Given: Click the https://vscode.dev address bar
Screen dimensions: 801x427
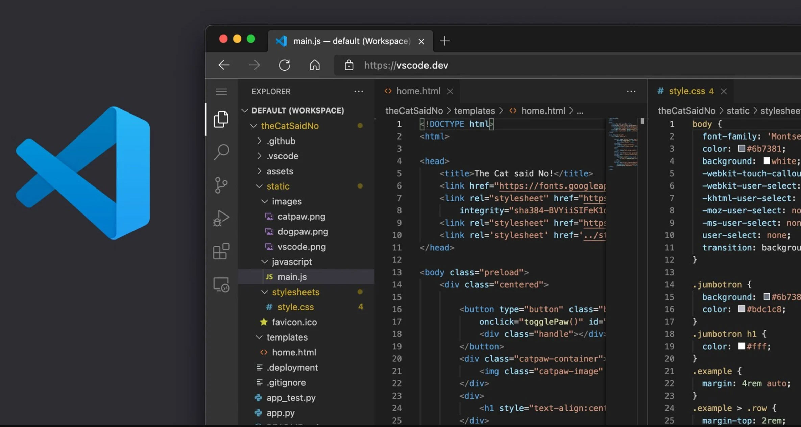Looking at the screenshot, I should (406, 65).
